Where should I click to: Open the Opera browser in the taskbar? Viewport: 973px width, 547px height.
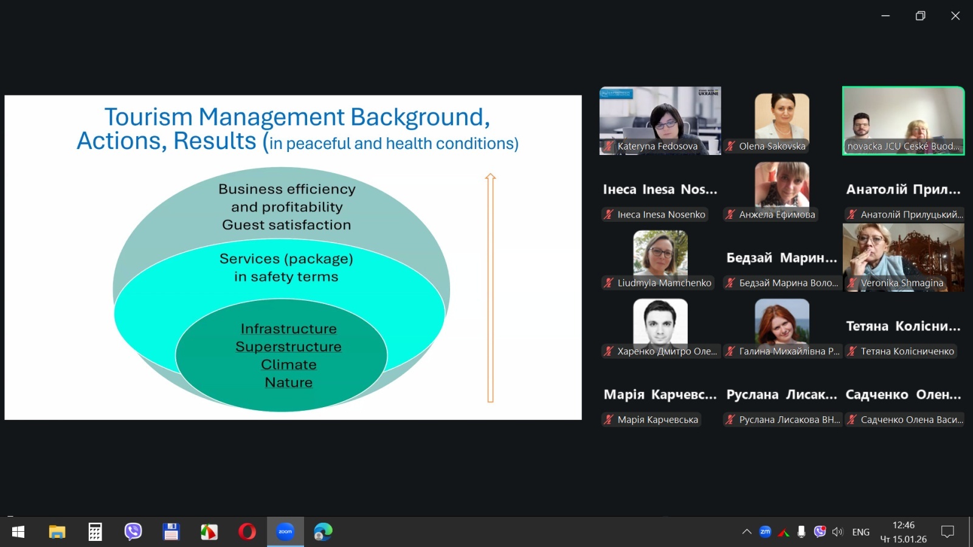[247, 532]
